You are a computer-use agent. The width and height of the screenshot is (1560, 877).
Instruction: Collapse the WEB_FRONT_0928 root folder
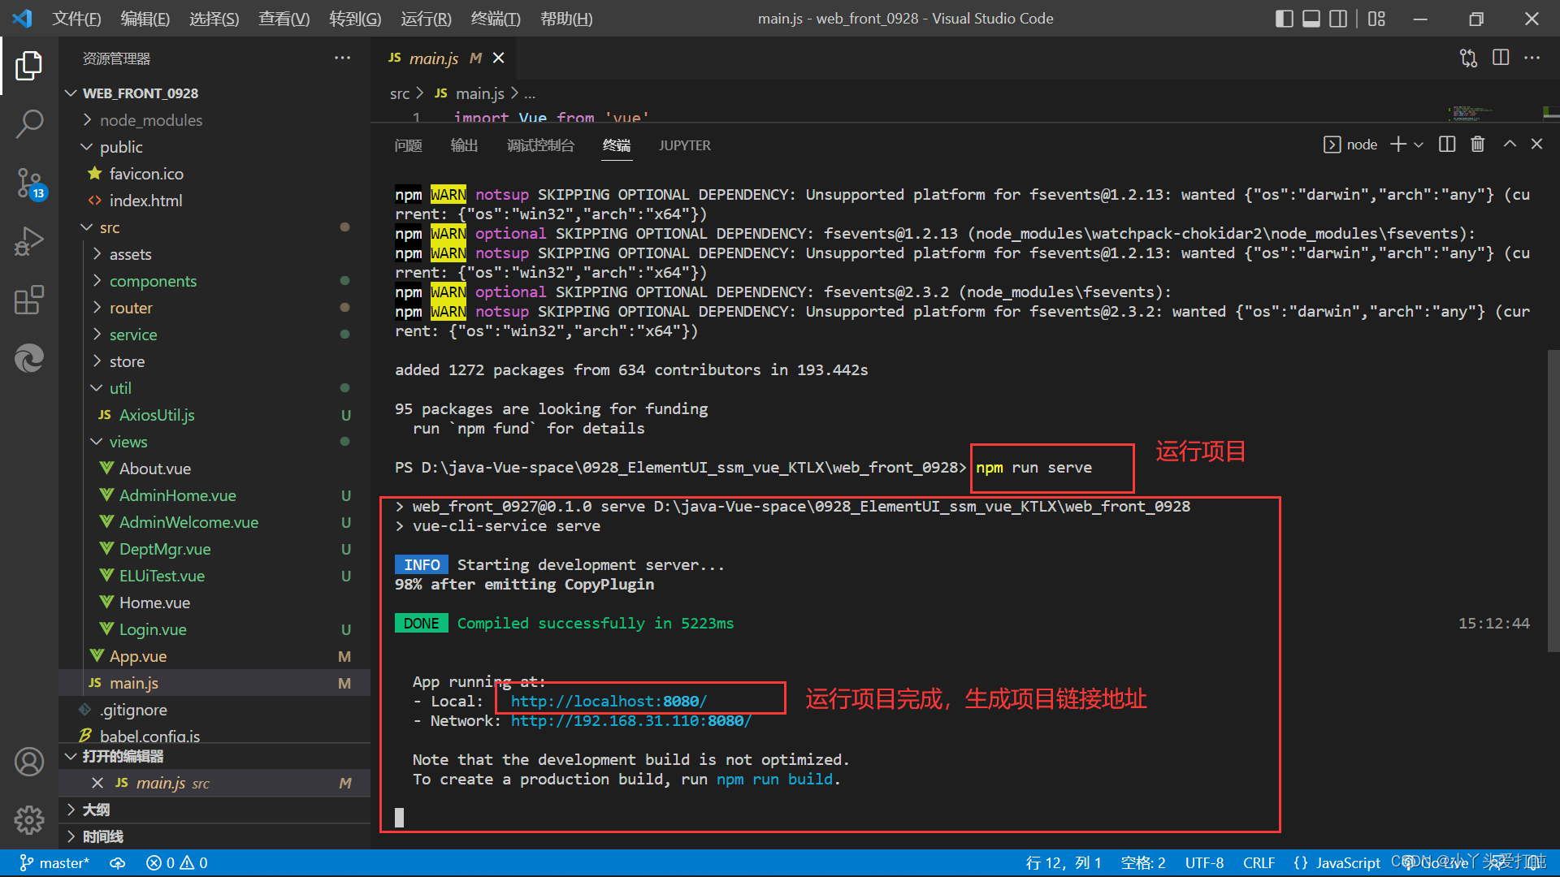point(214,93)
